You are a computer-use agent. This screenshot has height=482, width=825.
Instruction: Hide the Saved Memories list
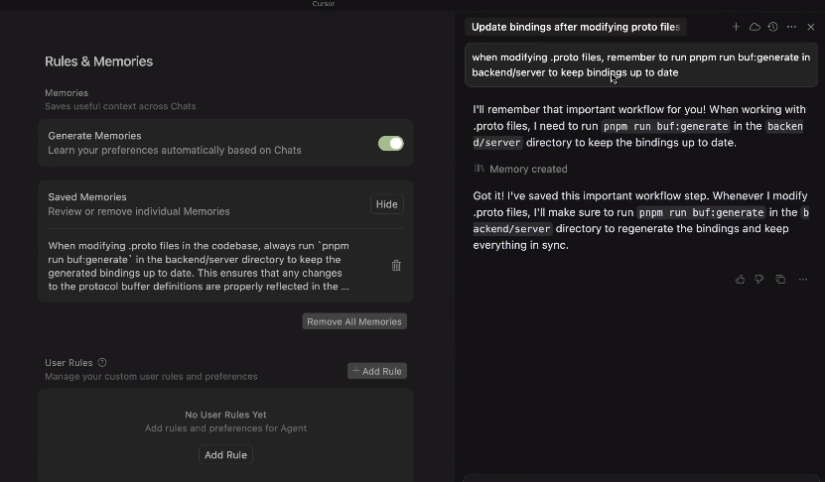tap(387, 204)
